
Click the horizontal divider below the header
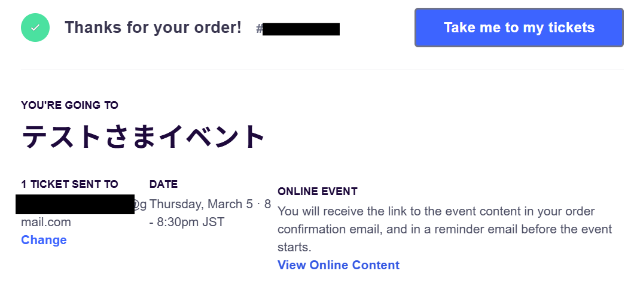tap(322, 69)
